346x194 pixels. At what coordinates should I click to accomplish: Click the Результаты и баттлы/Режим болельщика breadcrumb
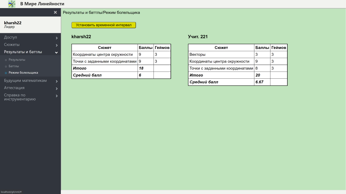101,12
